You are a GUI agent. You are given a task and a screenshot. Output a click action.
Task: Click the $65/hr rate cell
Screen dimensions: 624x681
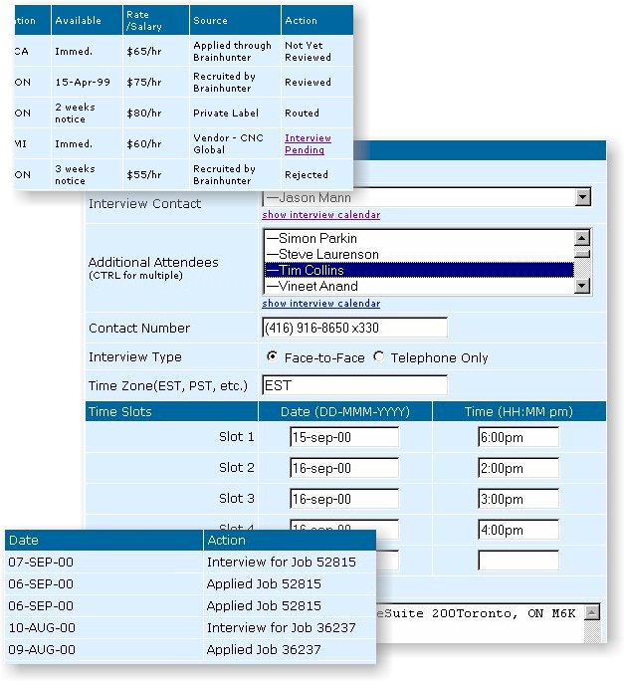click(156, 51)
